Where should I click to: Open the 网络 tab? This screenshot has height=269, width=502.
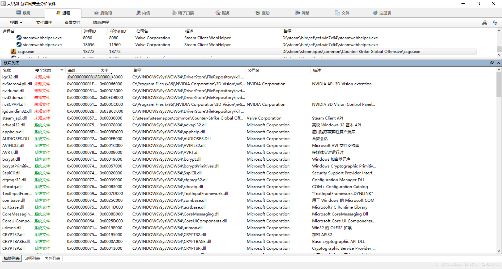(302, 13)
